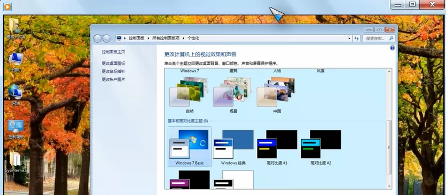This screenshot has width=446, height=195.
Task: Open address bar history dropdown
Action: [349, 38]
